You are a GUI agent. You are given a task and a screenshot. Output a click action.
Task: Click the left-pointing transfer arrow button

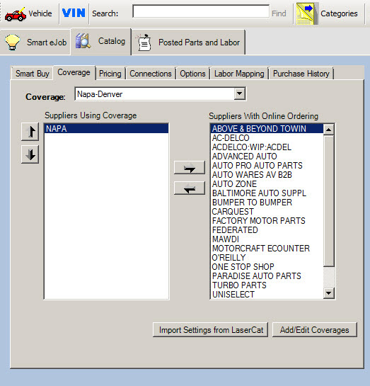click(190, 188)
